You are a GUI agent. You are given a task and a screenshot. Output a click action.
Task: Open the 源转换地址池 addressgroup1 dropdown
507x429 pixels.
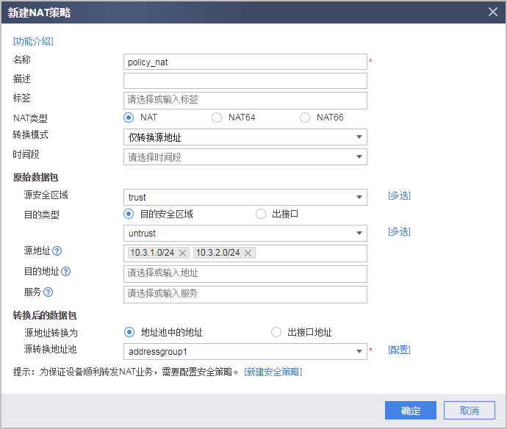tap(245, 352)
